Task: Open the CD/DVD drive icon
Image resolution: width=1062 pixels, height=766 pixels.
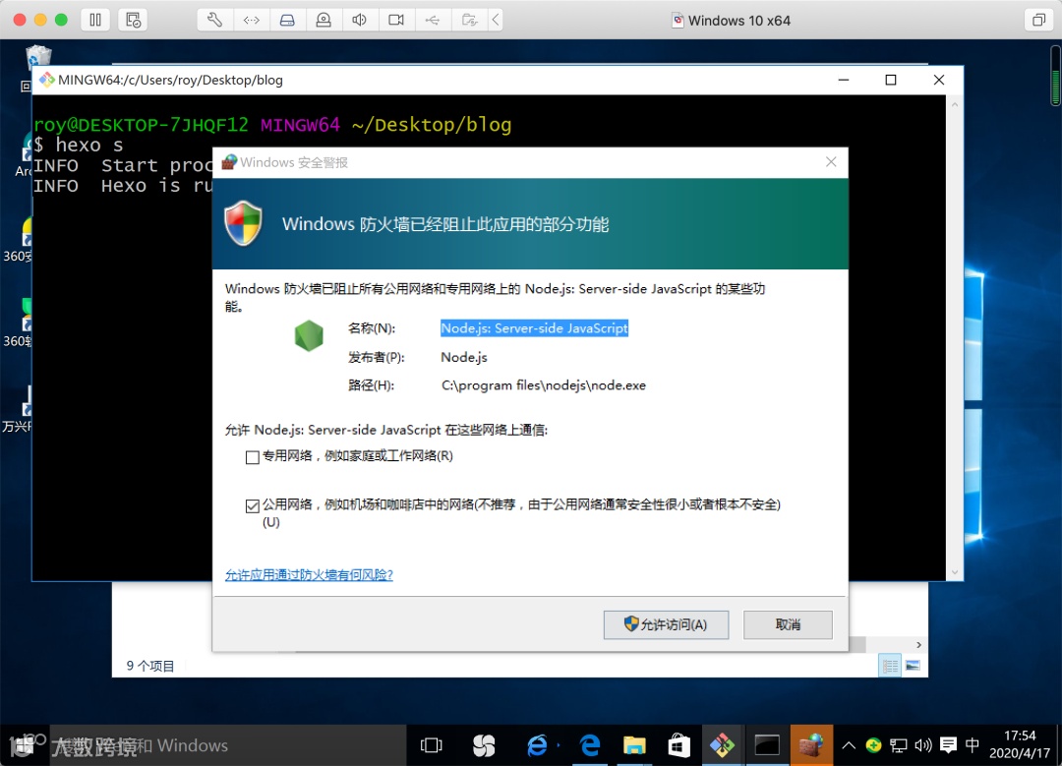Action: [x=324, y=20]
